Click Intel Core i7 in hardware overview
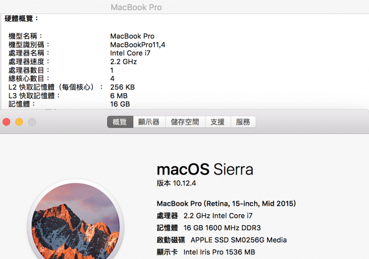This screenshot has width=369, height=259. click(130, 53)
